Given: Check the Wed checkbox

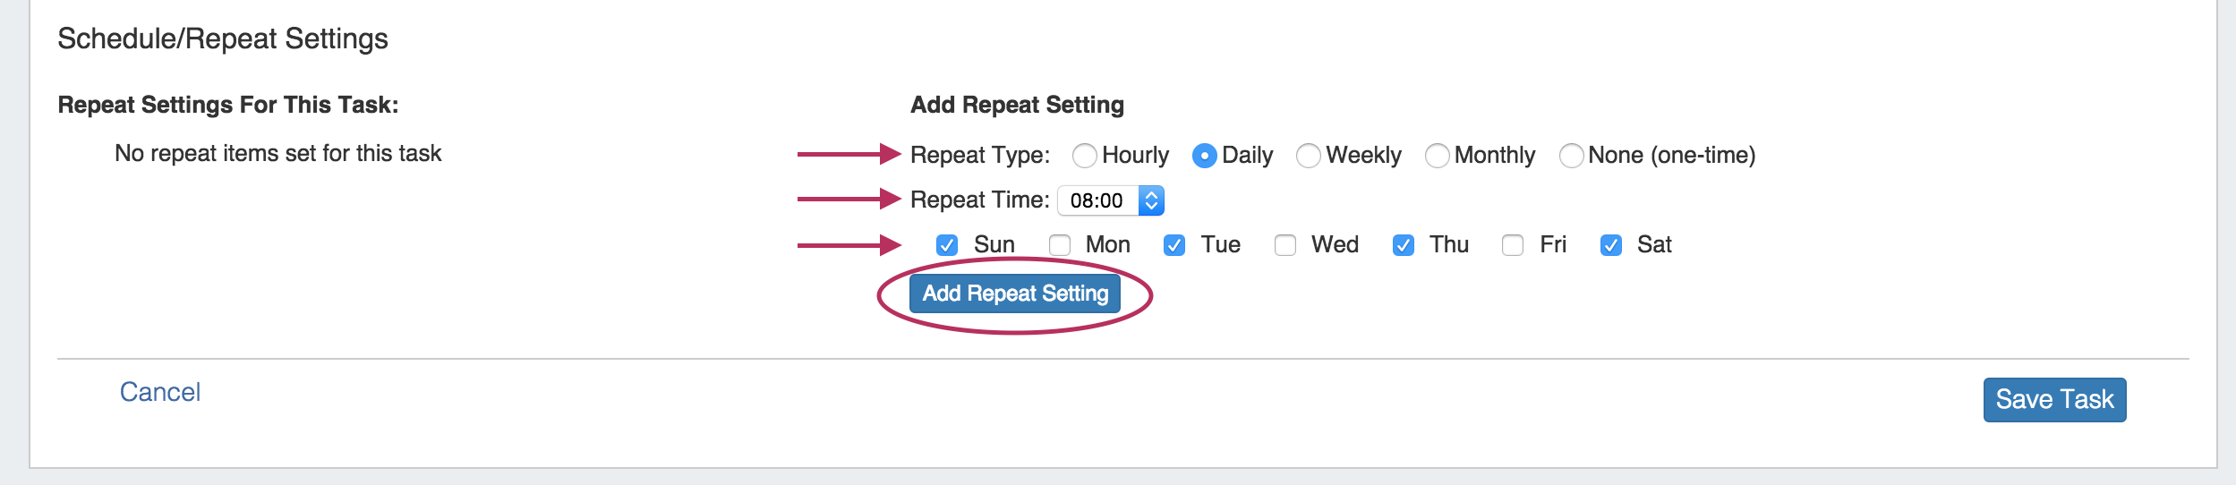Looking at the screenshot, I should tap(1285, 245).
